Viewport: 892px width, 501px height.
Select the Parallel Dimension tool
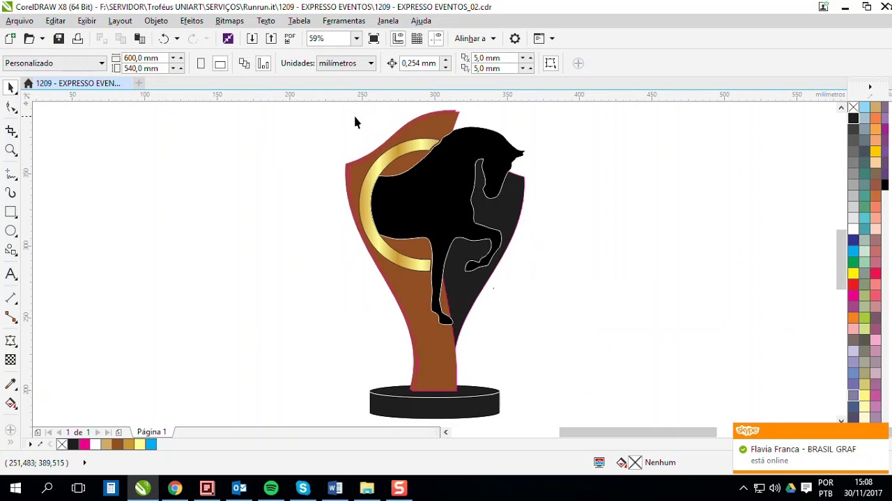pyautogui.click(x=10, y=298)
